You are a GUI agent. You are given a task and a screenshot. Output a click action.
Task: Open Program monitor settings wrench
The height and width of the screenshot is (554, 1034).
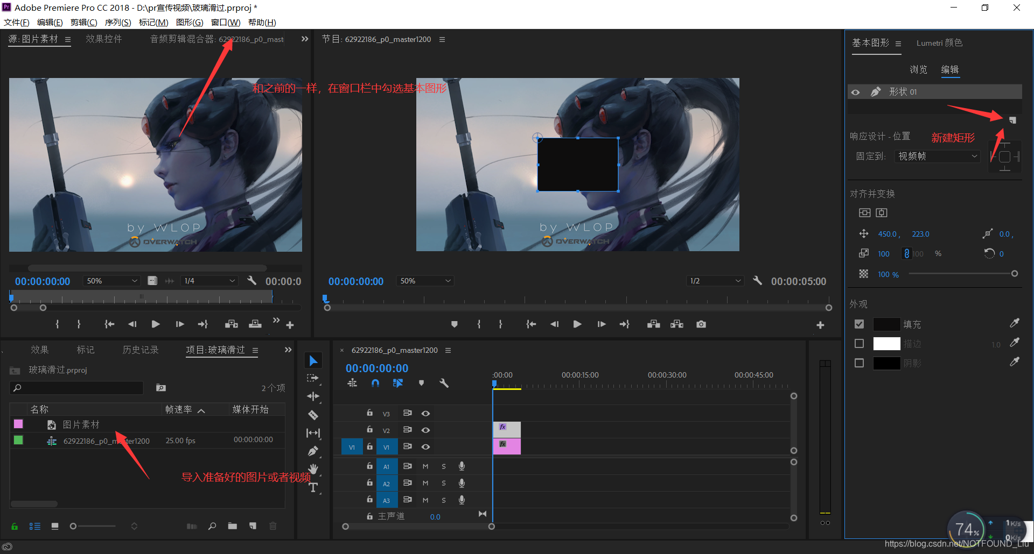point(757,280)
